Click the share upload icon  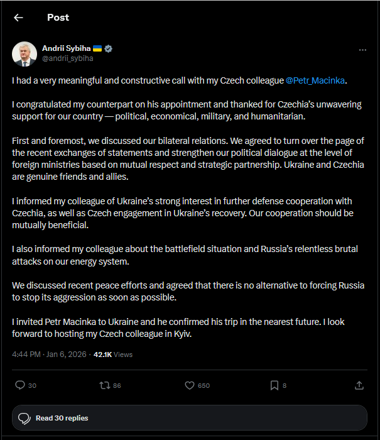(359, 385)
